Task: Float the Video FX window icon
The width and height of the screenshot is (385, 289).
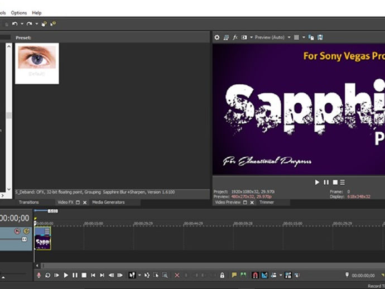Action: [x=78, y=203]
